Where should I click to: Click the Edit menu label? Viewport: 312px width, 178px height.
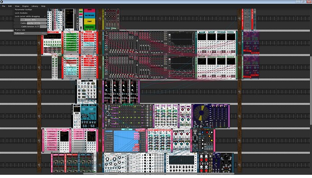point(10,6)
